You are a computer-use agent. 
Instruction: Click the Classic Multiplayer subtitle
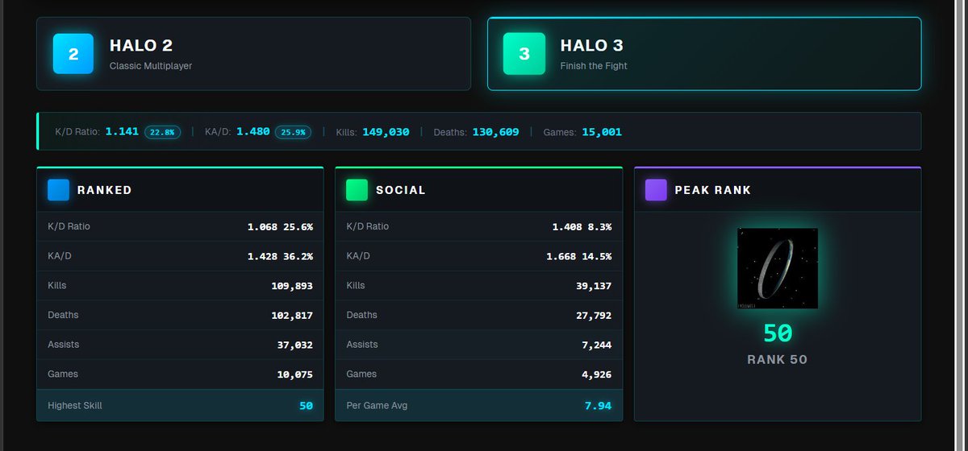(x=151, y=66)
